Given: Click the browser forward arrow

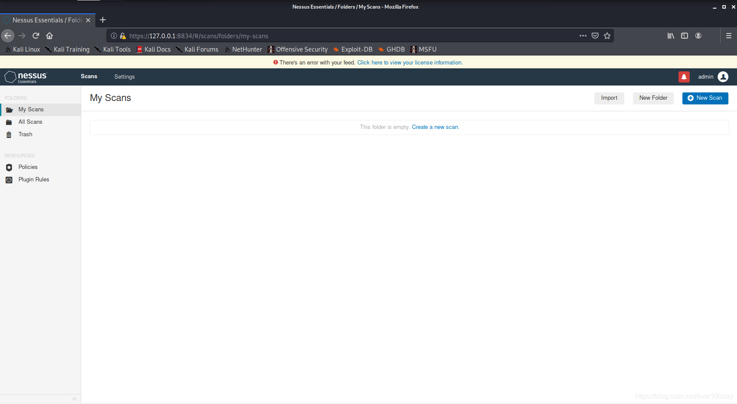Looking at the screenshot, I should coord(22,36).
